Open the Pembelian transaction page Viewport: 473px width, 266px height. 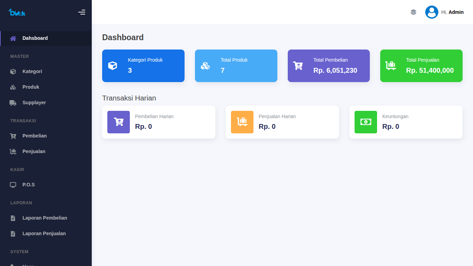pos(34,136)
